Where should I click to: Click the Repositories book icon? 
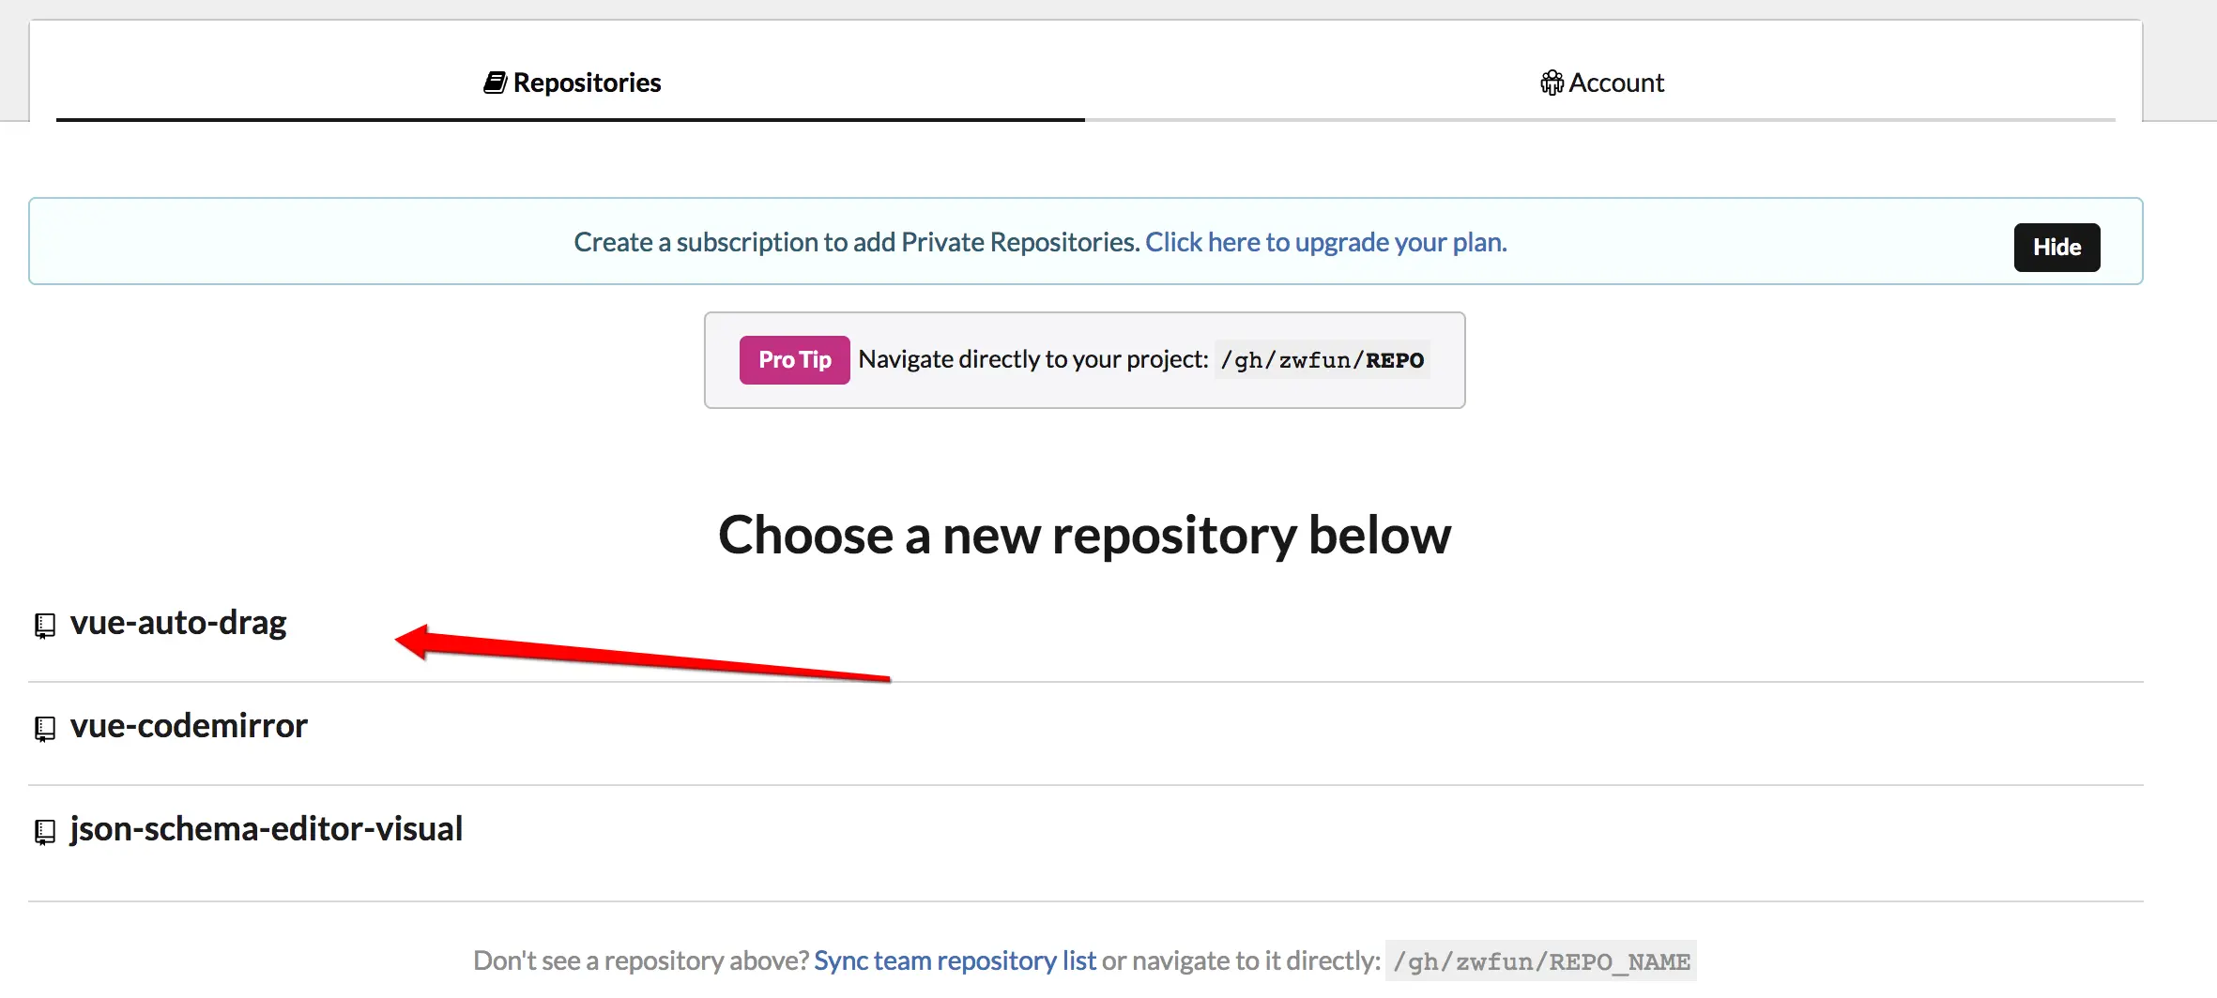point(496,83)
